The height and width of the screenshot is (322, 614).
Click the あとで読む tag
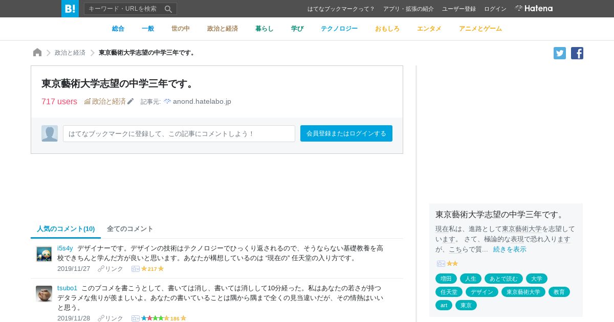click(503, 279)
